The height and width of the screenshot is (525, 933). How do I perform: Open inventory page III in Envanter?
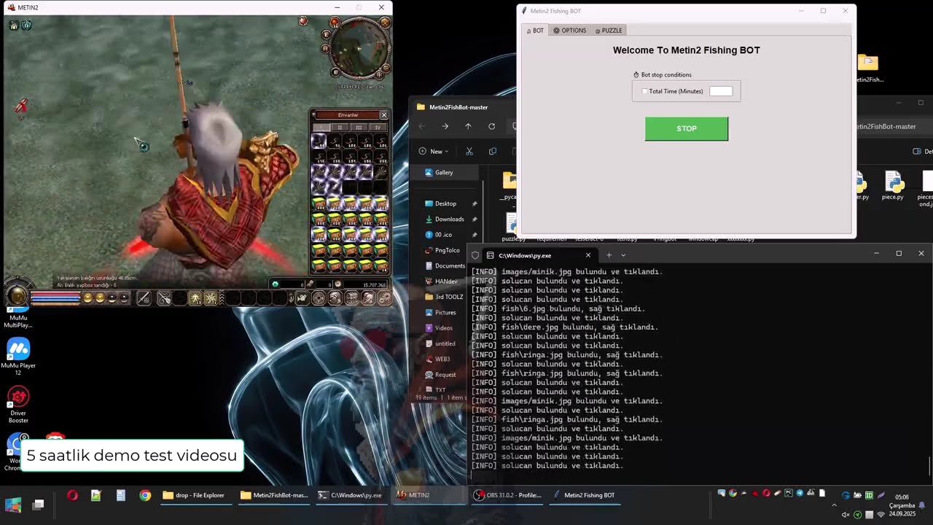(359, 127)
